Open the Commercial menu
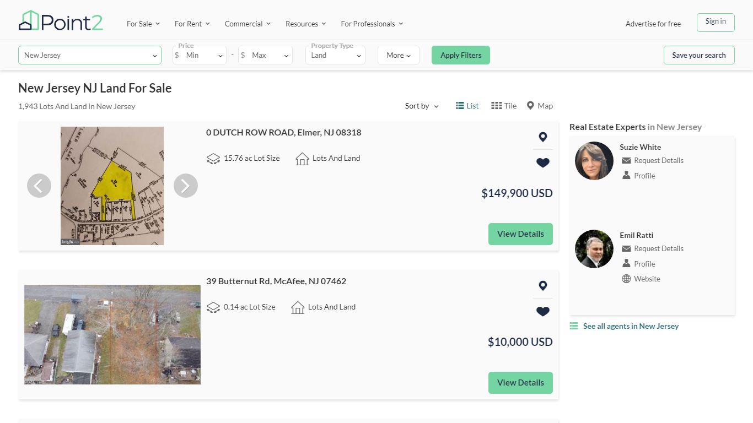The height and width of the screenshot is (423, 753). click(248, 24)
